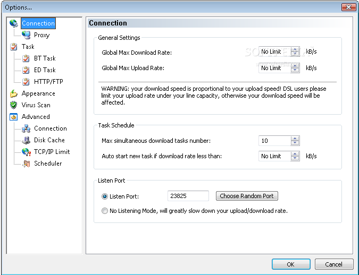Increase max simultaneous download tasks
The image size is (359, 275).
[295, 139]
